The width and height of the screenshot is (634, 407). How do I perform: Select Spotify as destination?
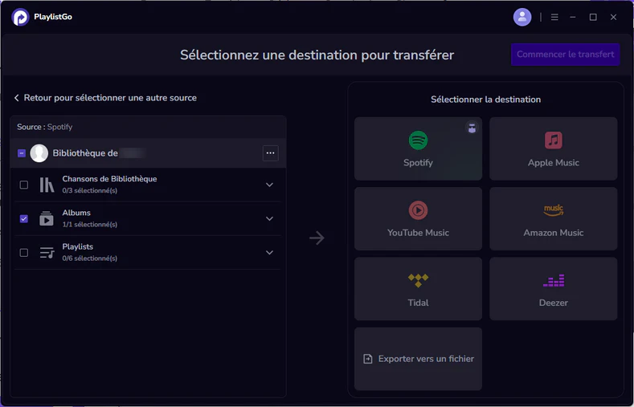click(x=418, y=149)
